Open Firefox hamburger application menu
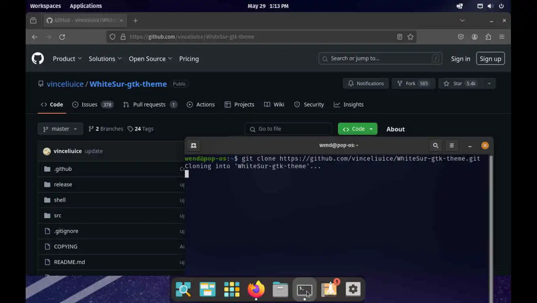The image size is (537, 303). click(502, 37)
